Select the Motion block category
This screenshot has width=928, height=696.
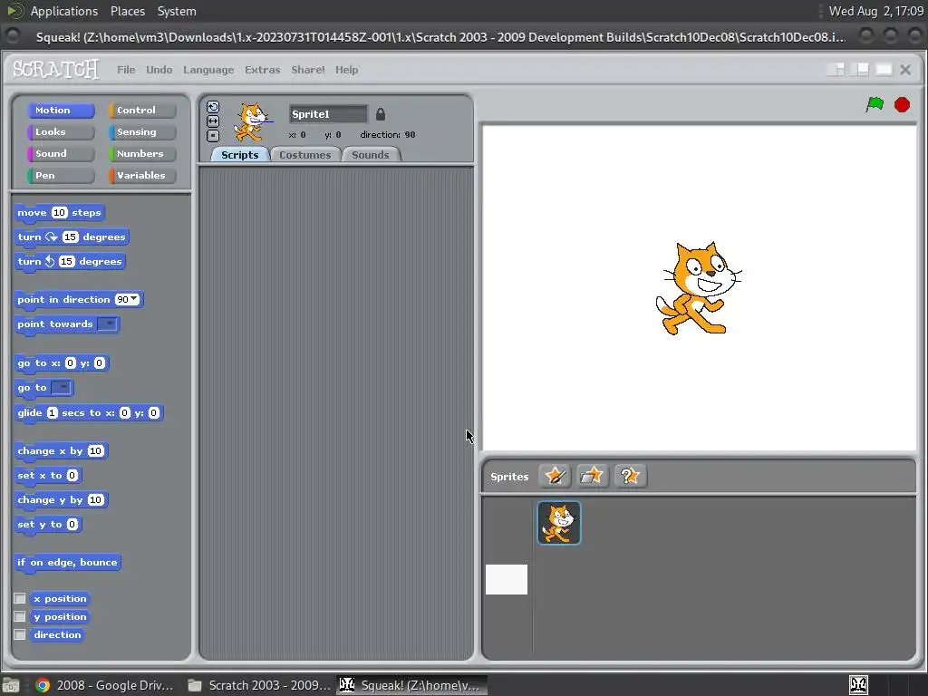click(61, 110)
